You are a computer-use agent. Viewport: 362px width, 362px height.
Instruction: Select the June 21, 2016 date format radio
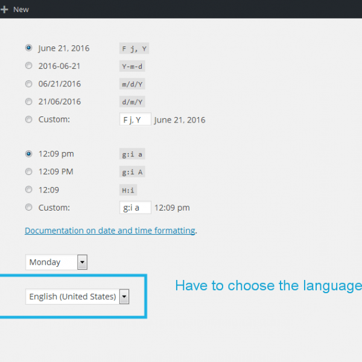(x=29, y=48)
